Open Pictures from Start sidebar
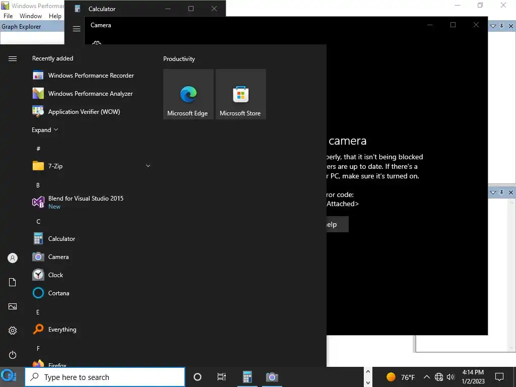This screenshot has width=516, height=387. tap(13, 306)
